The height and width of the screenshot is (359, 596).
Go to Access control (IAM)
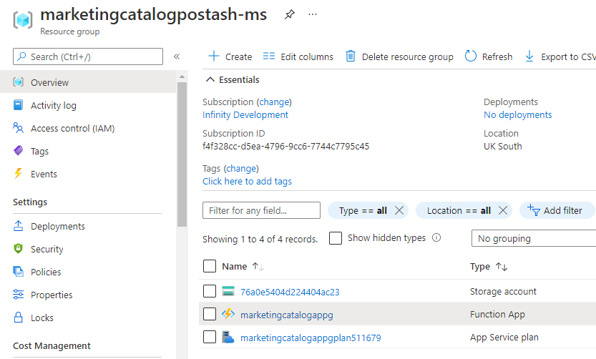(72, 128)
